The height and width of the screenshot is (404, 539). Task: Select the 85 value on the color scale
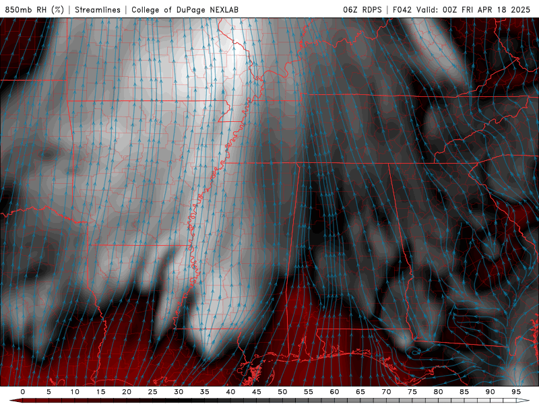tap(464, 392)
